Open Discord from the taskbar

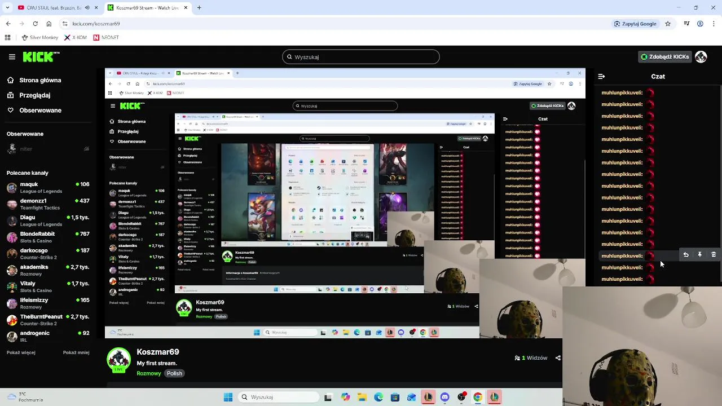pyautogui.click(x=444, y=397)
